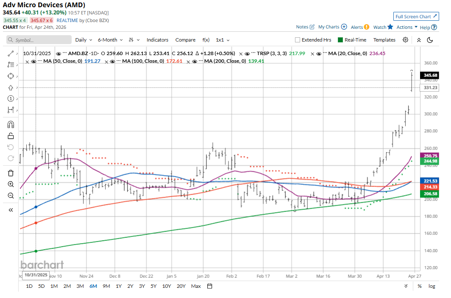451x298 pixels.
Task: Hide MA 100 indicator eye icon
Action: (112, 61)
